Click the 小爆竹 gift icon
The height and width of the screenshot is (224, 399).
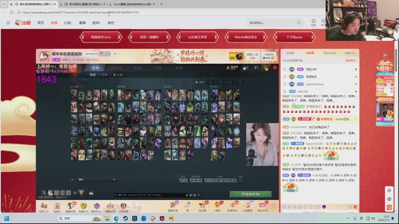217,206
